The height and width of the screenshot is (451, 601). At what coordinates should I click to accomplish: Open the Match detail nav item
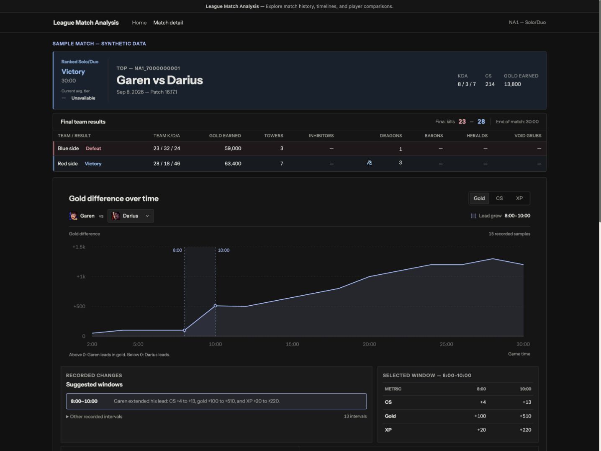point(168,23)
